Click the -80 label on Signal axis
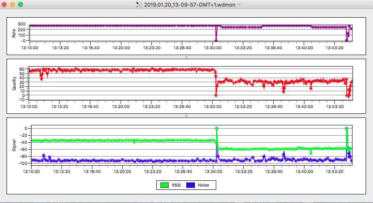The image size is (373, 203). point(24,156)
